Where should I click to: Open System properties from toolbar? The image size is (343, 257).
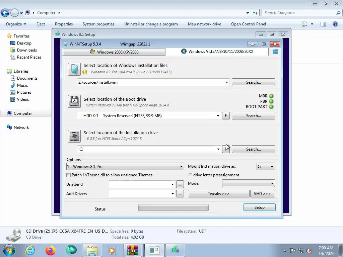[98, 24]
